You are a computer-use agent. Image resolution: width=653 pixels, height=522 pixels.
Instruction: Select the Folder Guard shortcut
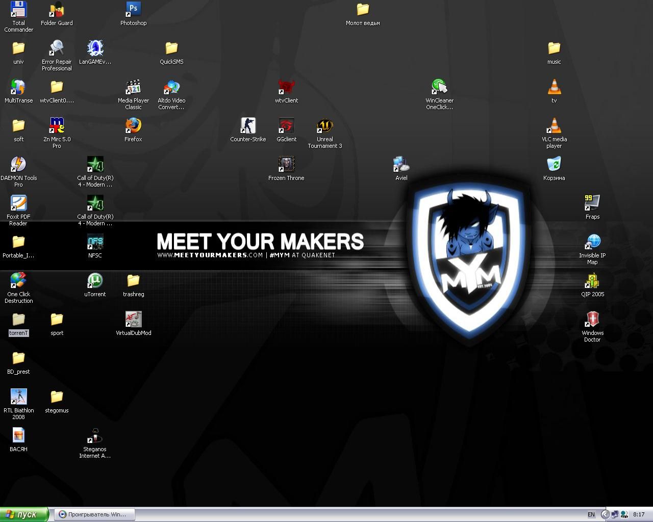point(57,9)
